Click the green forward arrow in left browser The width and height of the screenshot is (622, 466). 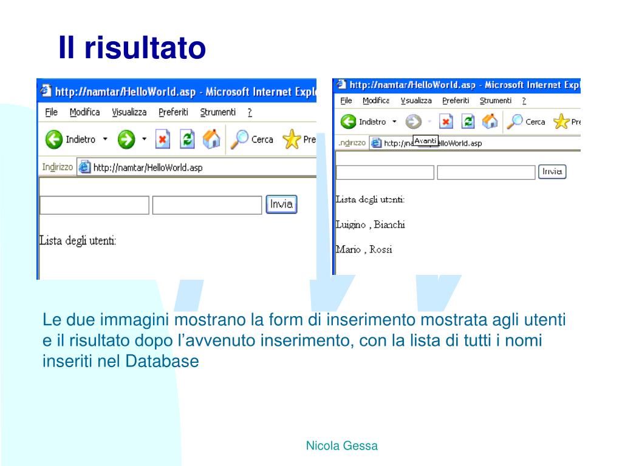click(x=126, y=140)
